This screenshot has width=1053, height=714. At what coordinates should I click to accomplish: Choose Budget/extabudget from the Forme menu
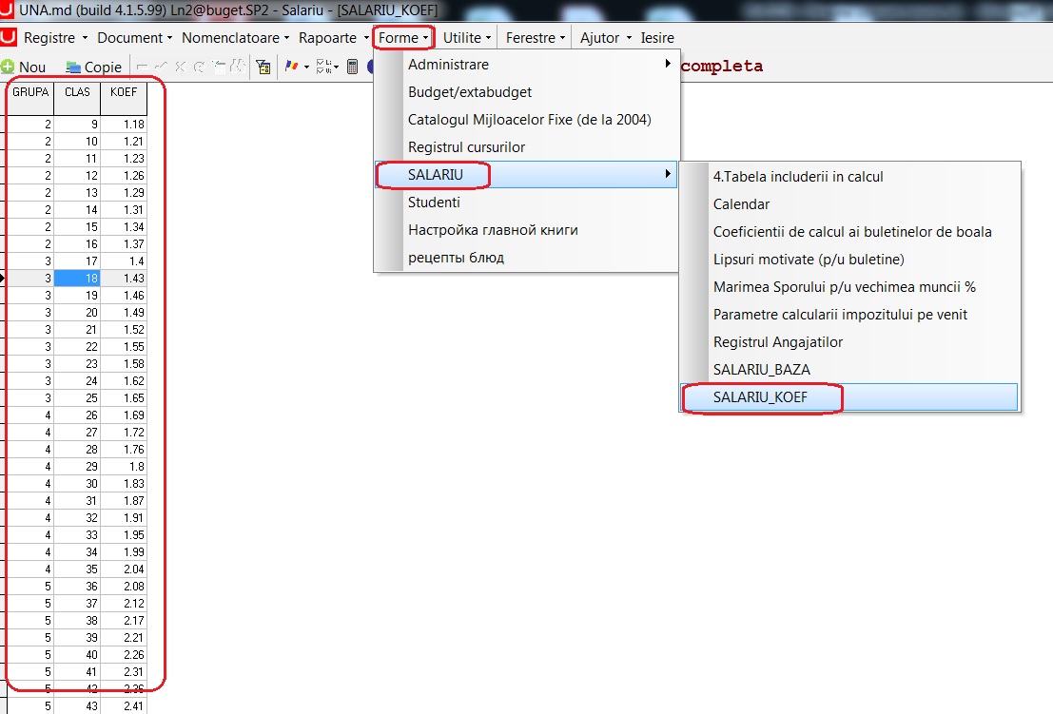[x=527, y=92]
